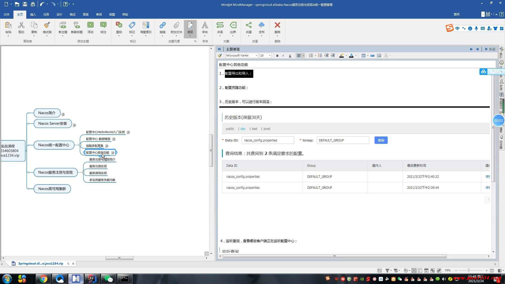Close the Springcloud document tab
The width and height of the screenshot is (505, 284).
[73, 263]
